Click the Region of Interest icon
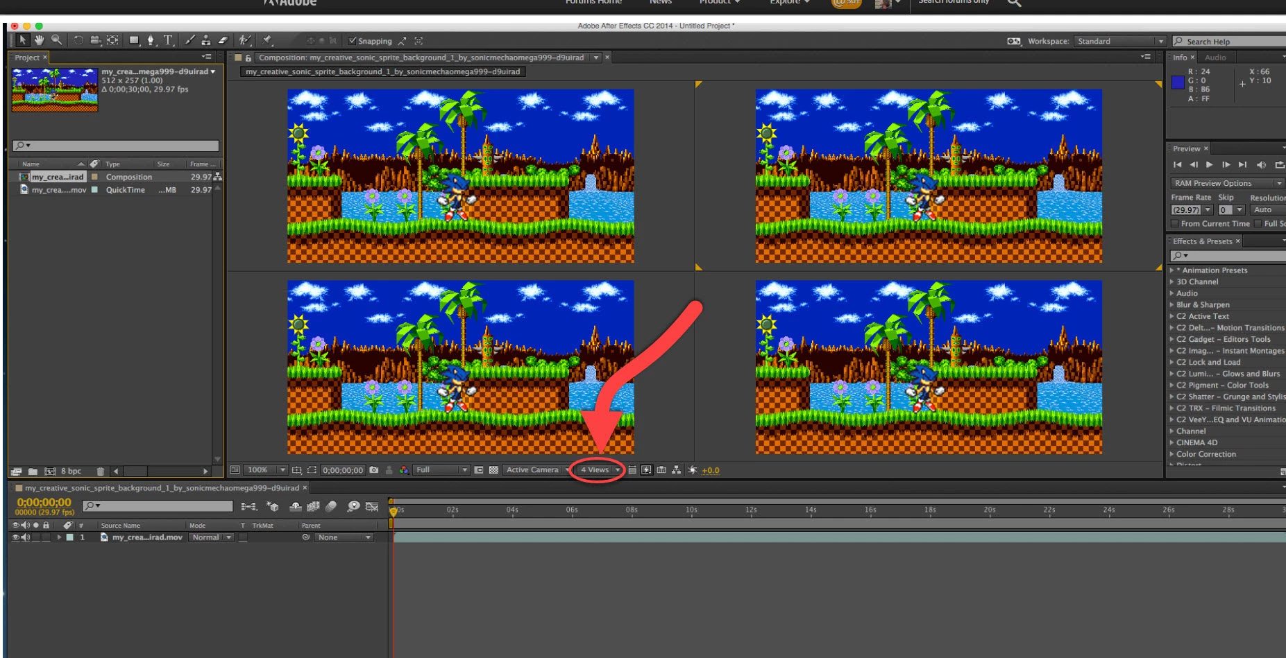The height and width of the screenshot is (658, 1286). point(479,469)
